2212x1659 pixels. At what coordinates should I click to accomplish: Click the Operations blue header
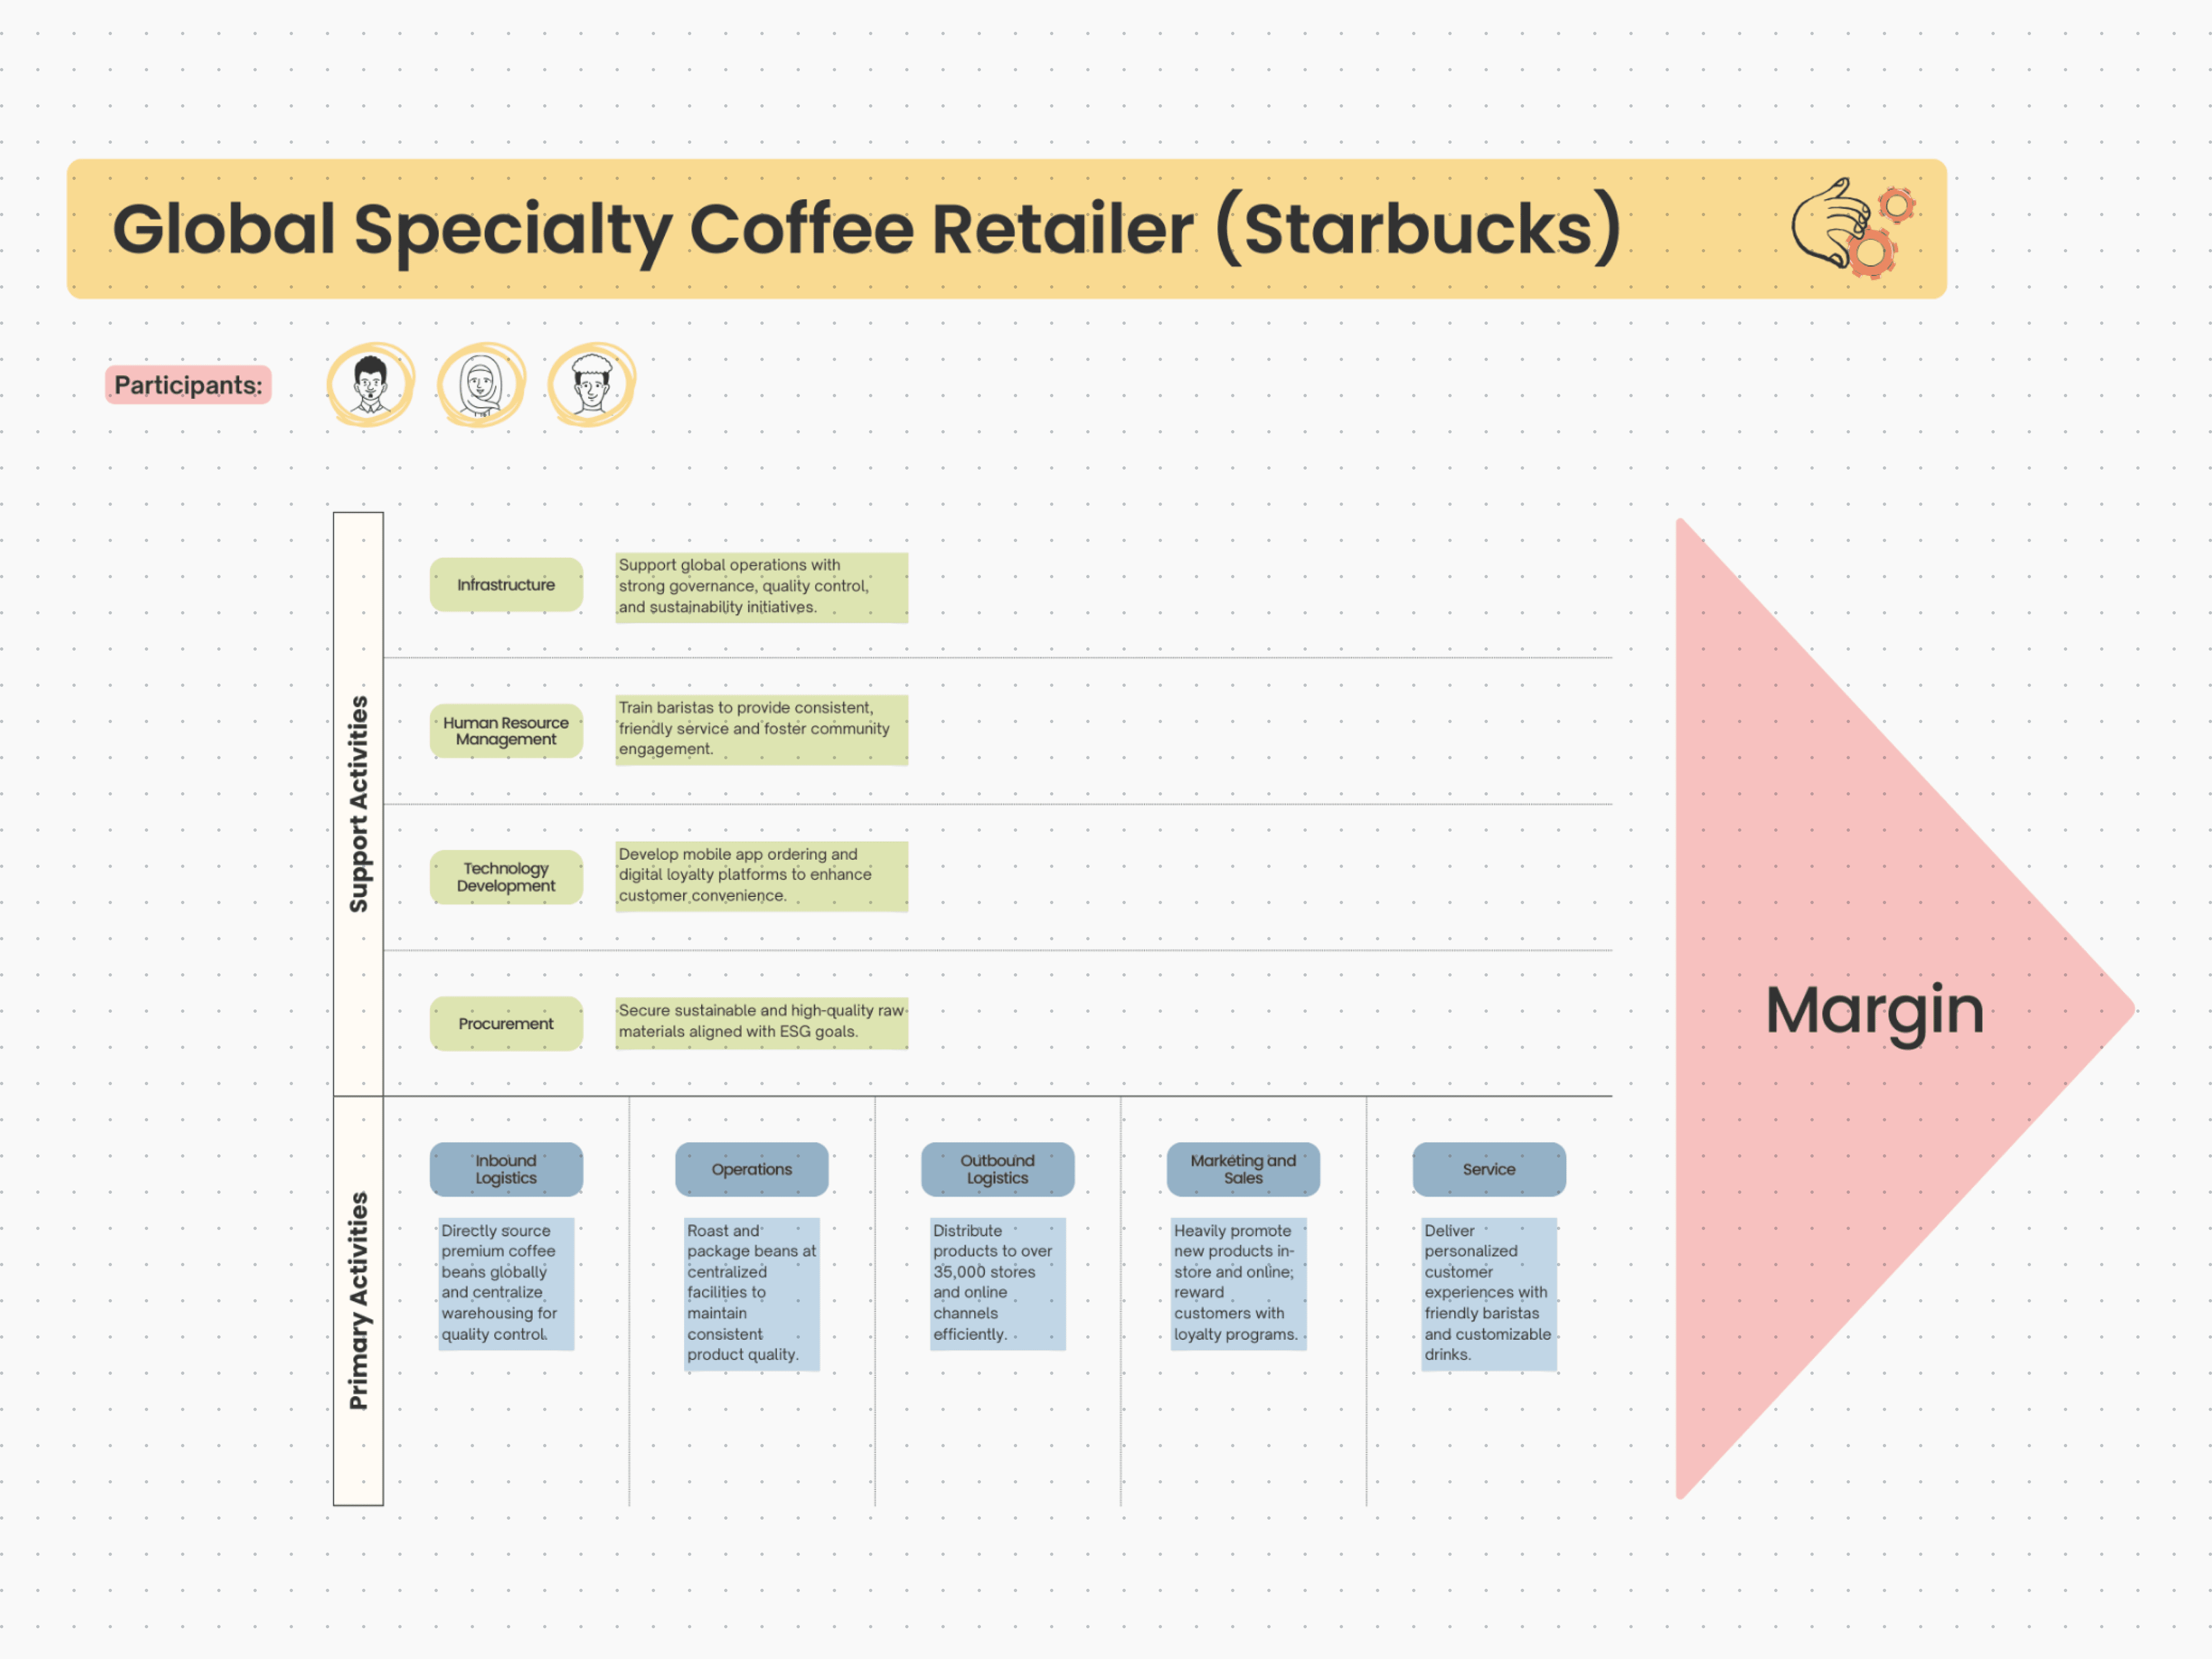tap(752, 1169)
